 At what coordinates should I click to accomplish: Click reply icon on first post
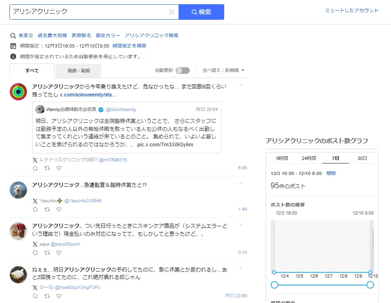[35, 168]
